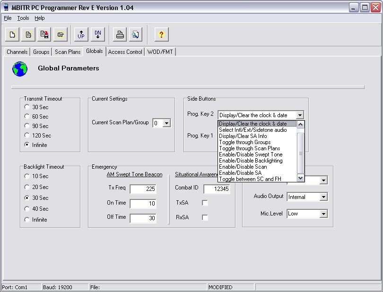Tick the RxSA checkbox
Viewport: 383px width, 292px height.
(x=205, y=217)
